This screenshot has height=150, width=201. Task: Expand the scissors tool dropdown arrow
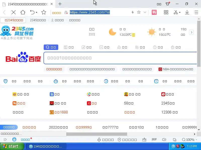click(x=180, y=12)
